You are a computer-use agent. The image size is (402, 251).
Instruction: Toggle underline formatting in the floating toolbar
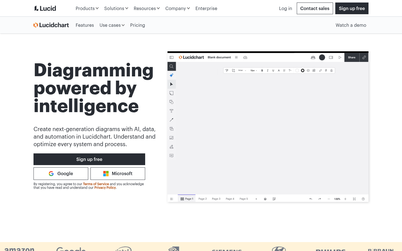273,71
